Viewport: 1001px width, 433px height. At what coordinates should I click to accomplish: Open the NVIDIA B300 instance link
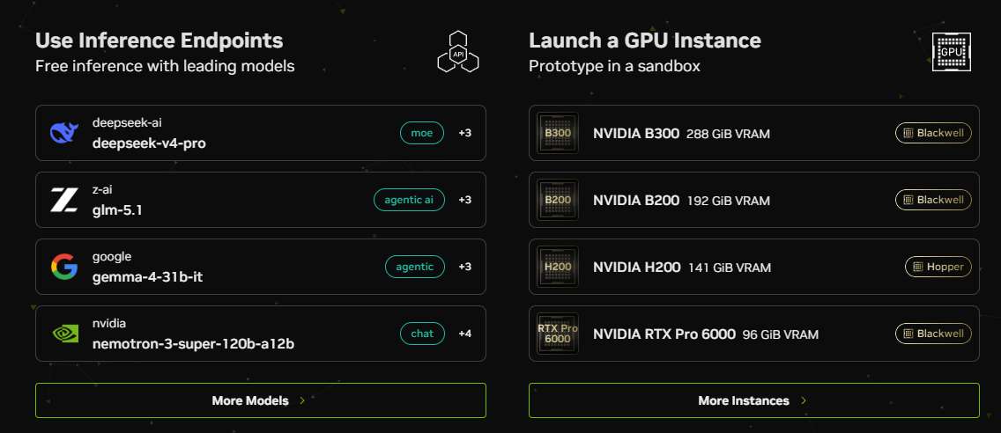[x=636, y=134]
